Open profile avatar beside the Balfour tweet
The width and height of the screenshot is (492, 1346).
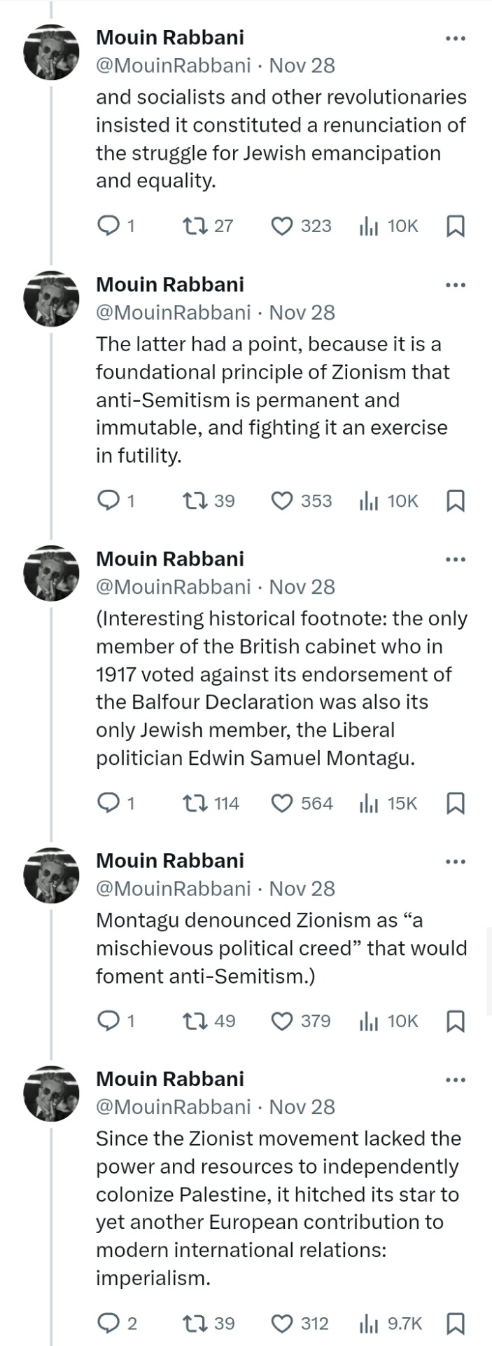(x=51, y=573)
